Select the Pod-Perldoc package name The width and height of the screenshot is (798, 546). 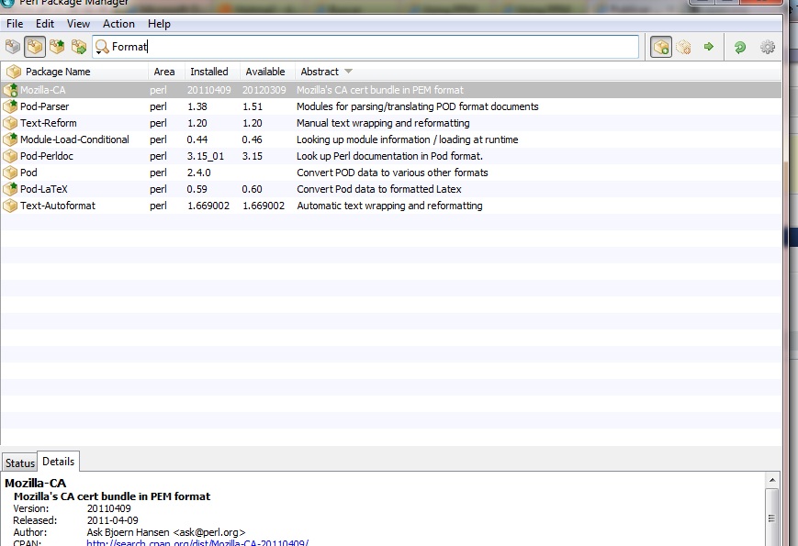pos(47,156)
